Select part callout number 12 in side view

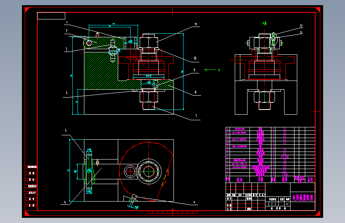pyautogui.click(x=301, y=26)
